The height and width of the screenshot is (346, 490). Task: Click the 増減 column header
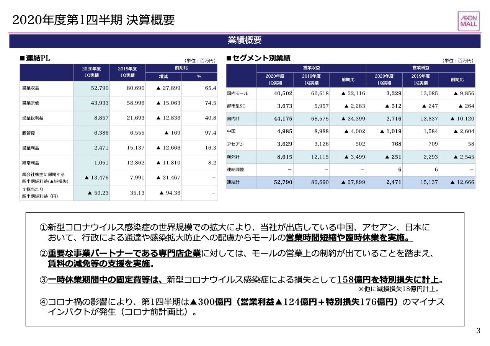[x=163, y=77]
